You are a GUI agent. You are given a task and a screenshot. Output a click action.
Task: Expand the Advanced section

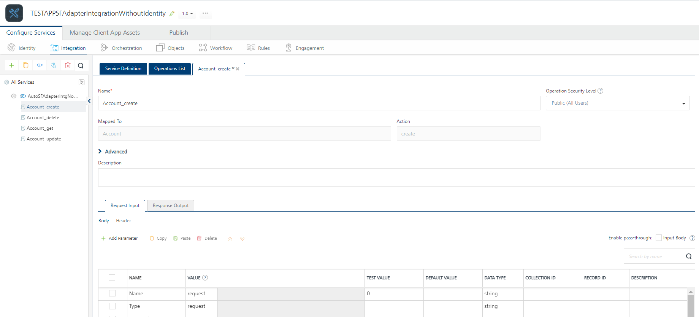(113, 151)
